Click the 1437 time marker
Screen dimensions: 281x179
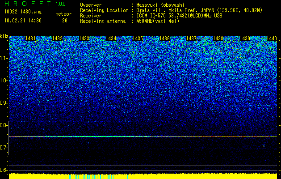[x=191, y=38]
